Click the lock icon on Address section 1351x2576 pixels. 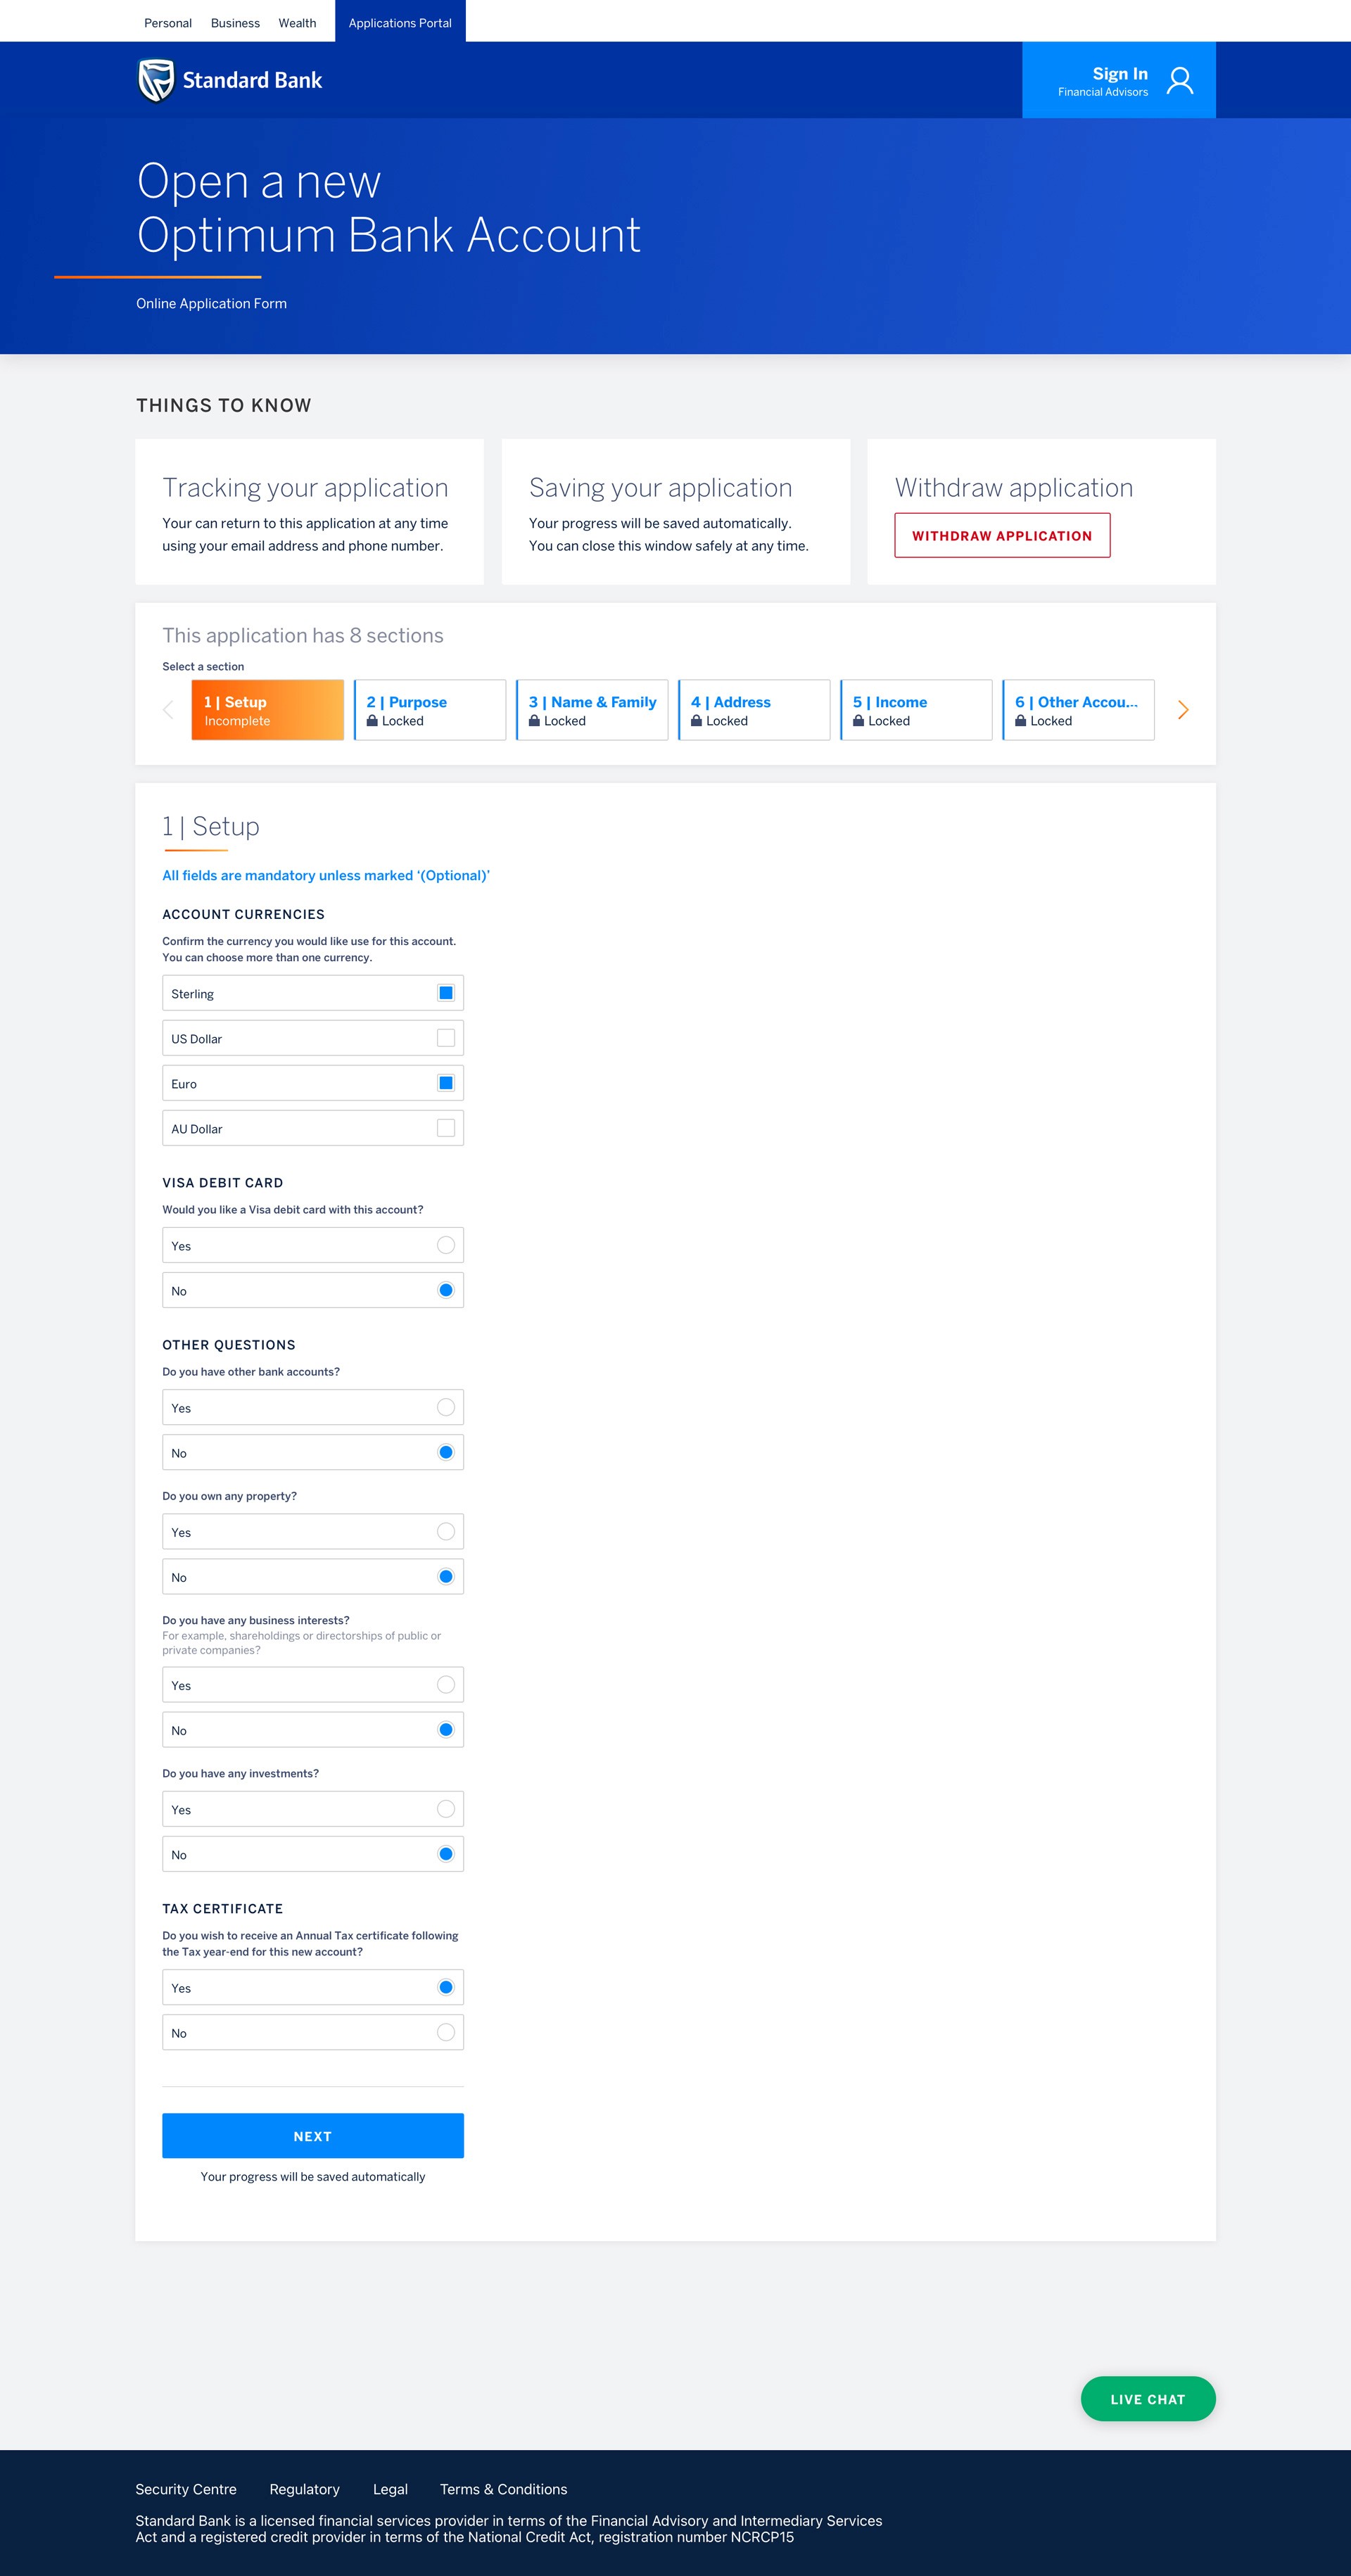696,720
